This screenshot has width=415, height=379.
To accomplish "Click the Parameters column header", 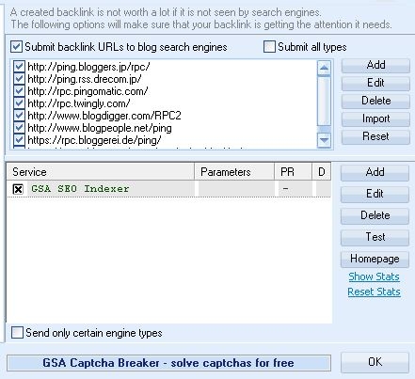I will tap(234, 172).
